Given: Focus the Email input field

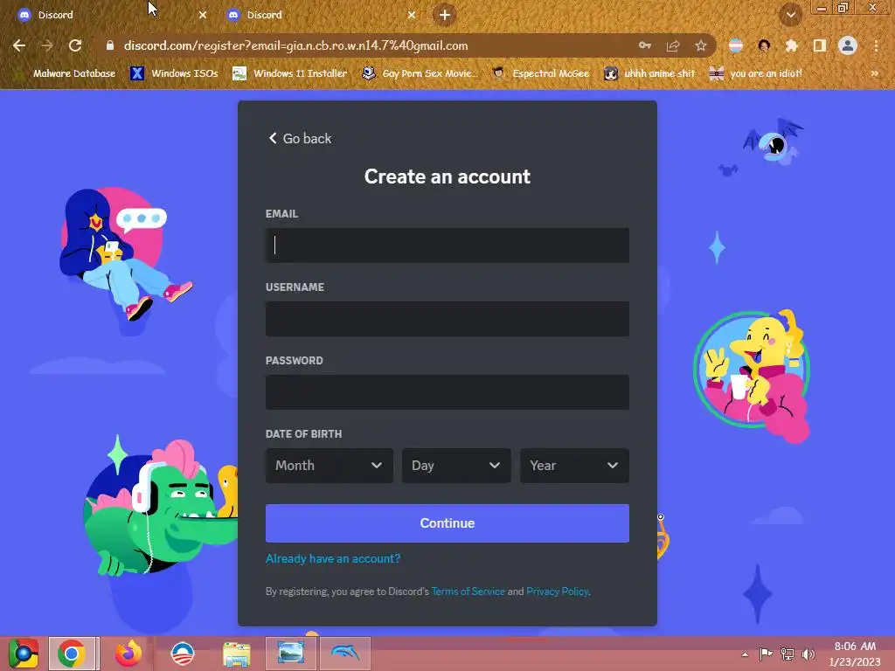Looking at the screenshot, I should (447, 246).
